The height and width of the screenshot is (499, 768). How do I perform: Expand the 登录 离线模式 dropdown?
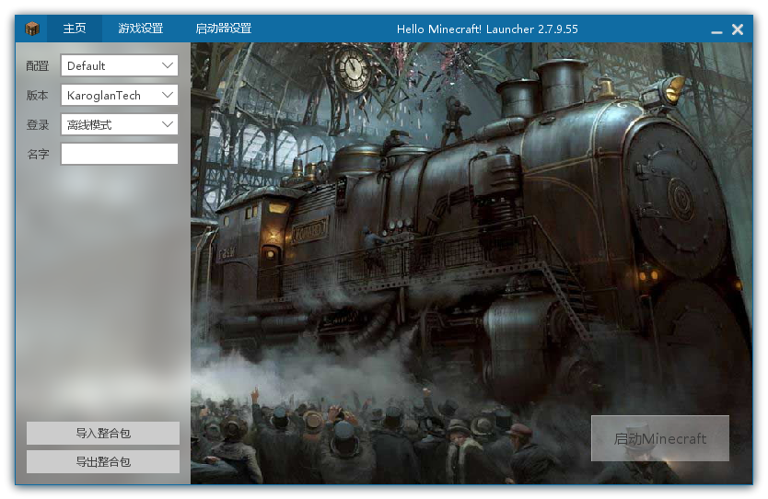click(119, 124)
